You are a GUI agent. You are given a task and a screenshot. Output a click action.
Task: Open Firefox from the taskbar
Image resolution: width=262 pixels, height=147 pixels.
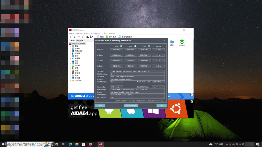(x=90, y=144)
